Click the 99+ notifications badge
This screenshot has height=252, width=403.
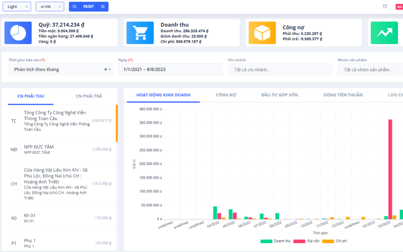399,7
